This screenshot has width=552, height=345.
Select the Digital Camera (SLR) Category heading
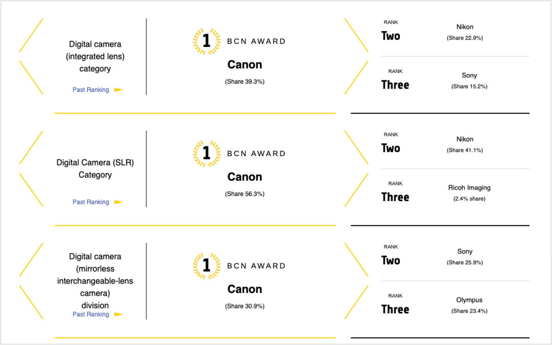(x=95, y=169)
